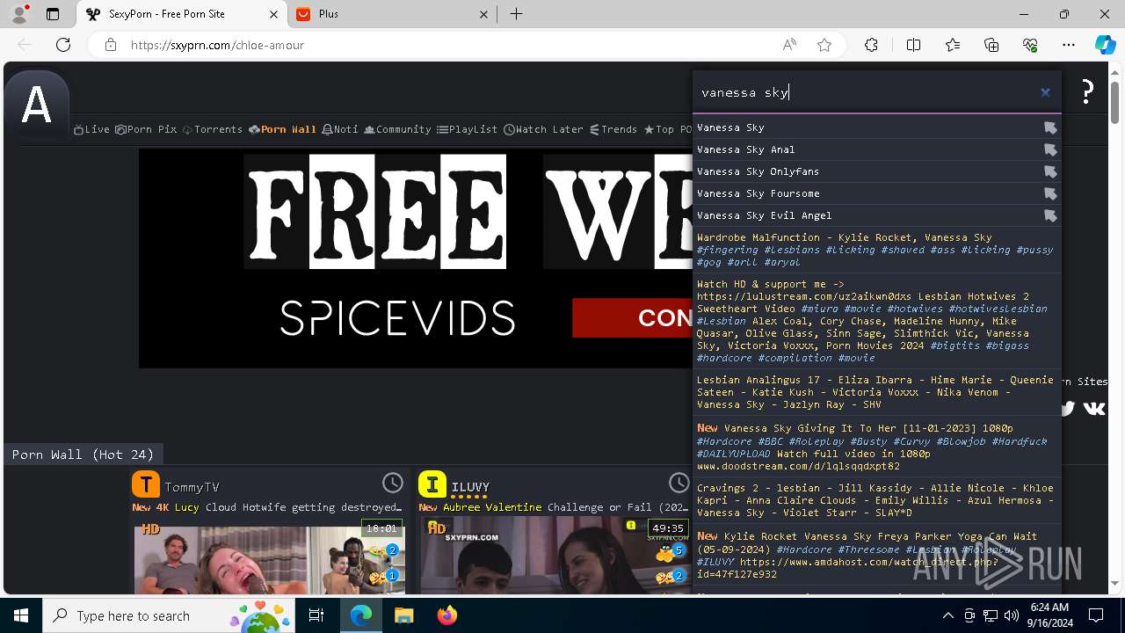Open the ILUVY channel avatar

(x=432, y=484)
